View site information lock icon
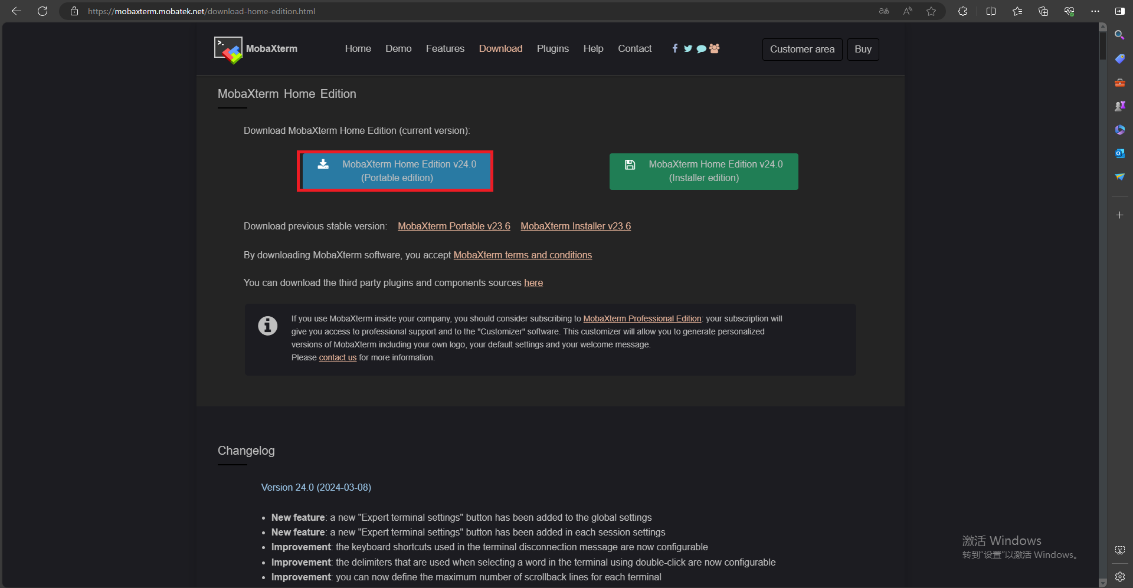The height and width of the screenshot is (588, 1133). 74,11
